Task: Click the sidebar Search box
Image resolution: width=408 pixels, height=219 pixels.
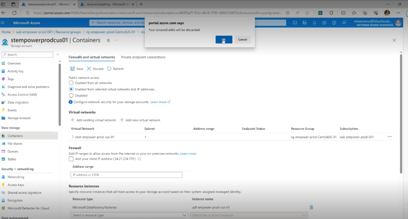Action: point(27,55)
